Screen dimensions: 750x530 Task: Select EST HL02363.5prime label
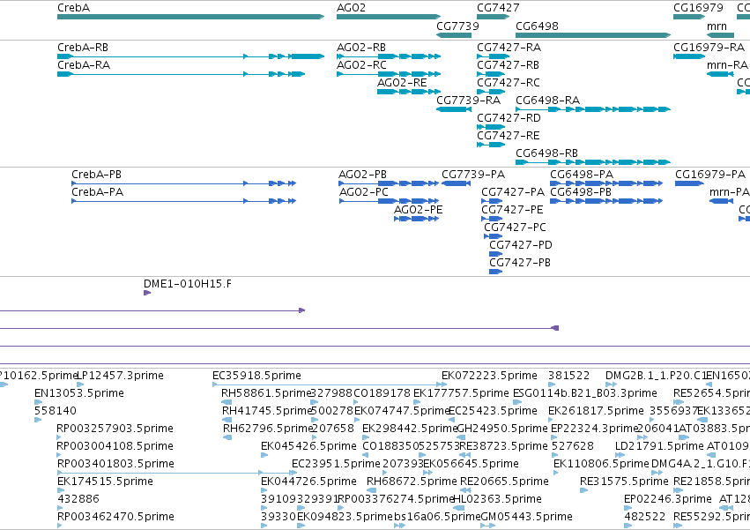(x=497, y=499)
